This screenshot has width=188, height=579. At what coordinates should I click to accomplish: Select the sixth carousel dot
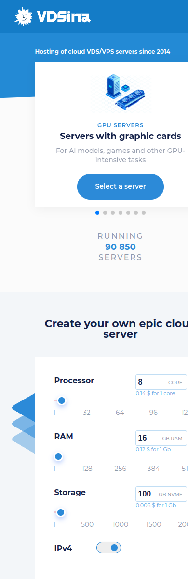point(136,212)
